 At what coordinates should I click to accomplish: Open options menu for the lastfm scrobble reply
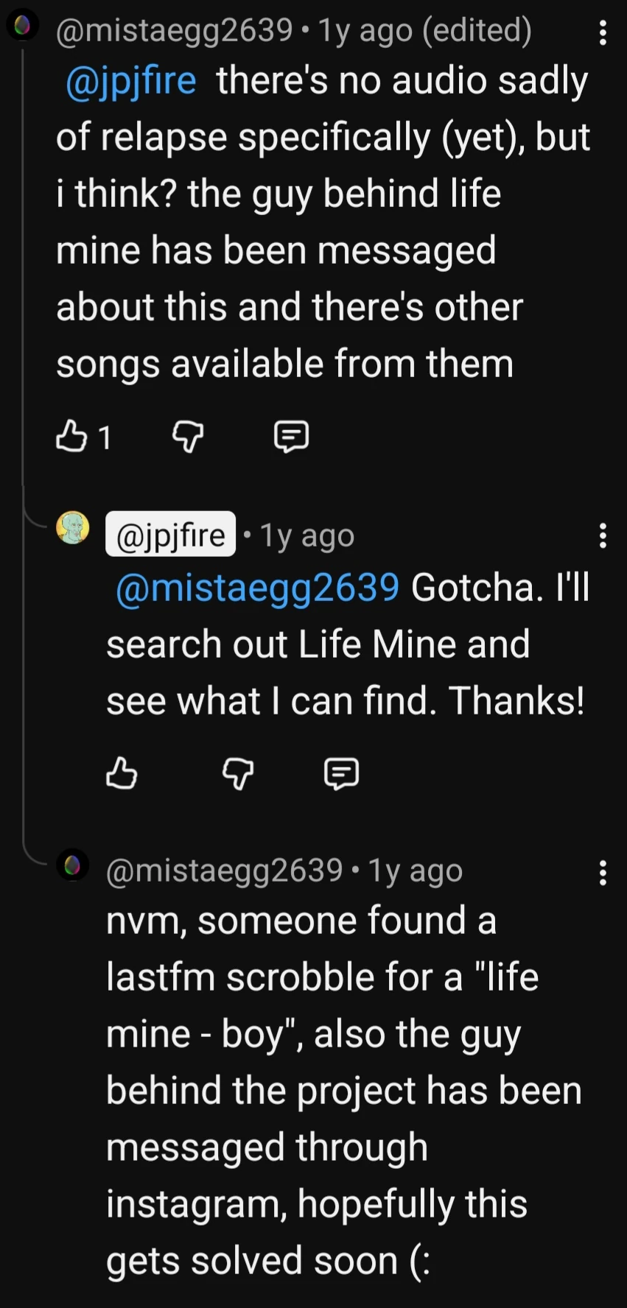click(603, 873)
